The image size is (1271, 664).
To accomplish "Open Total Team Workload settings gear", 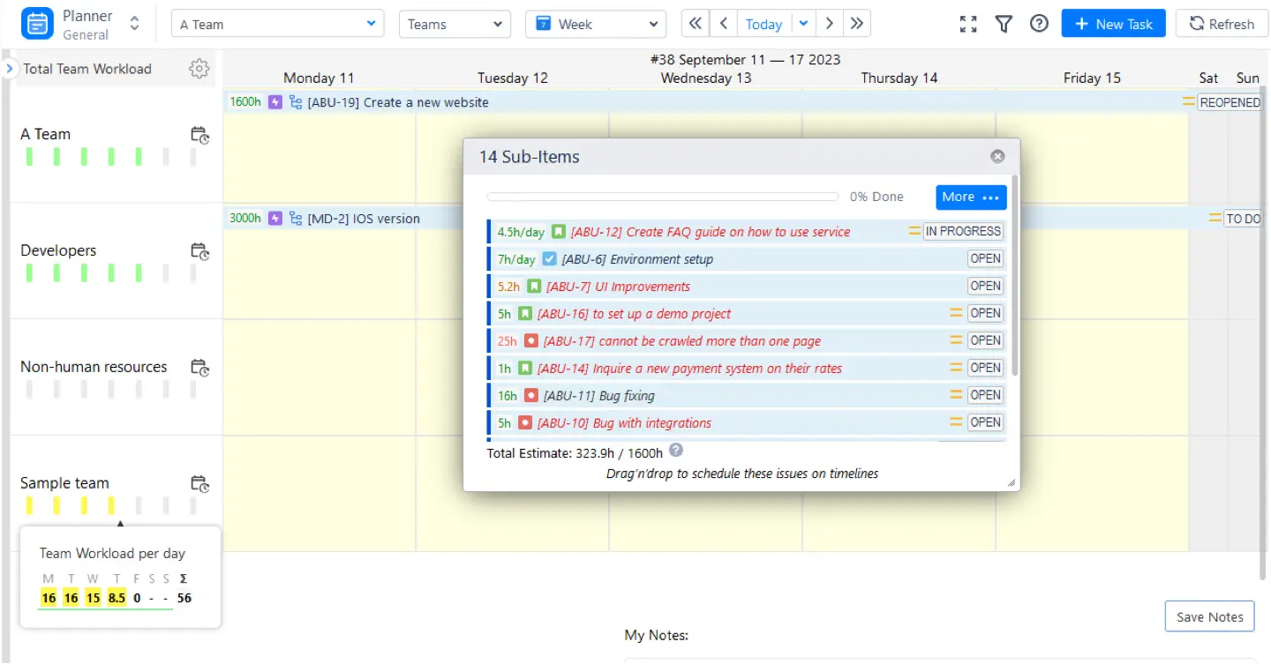I will pos(199,69).
